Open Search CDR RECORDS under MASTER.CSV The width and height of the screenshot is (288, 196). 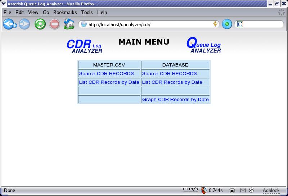tap(106, 73)
